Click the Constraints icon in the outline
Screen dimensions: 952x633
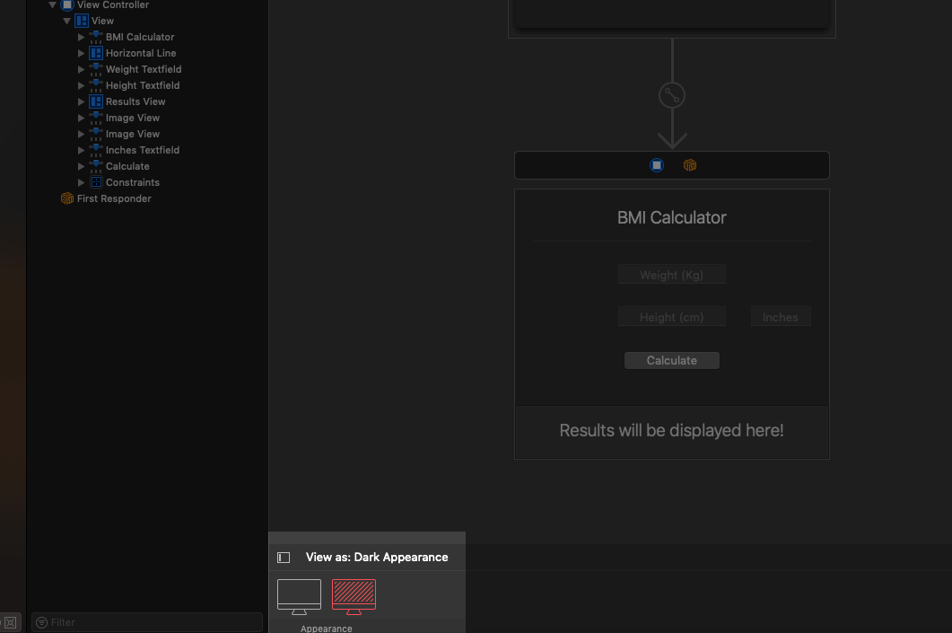[96, 182]
